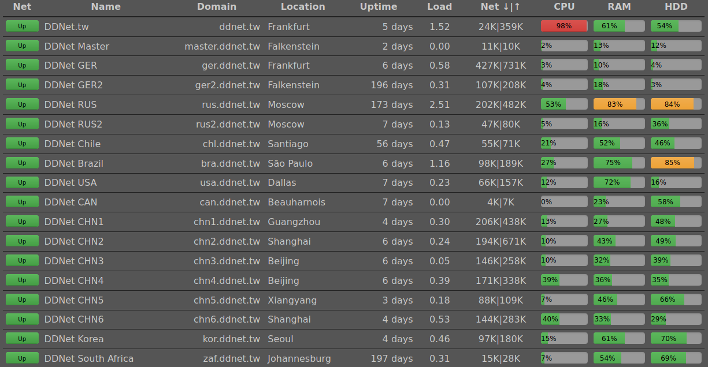Screen dimensions: 708x367
Task: Expand the DDNet GER2 row
Action: (x=73, y=85)
